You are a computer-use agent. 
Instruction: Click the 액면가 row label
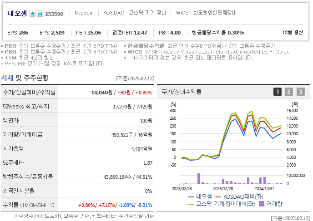pos(11,120)
